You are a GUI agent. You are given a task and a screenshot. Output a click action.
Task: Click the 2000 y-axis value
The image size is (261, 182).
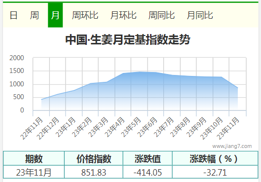tap(16, 58)
